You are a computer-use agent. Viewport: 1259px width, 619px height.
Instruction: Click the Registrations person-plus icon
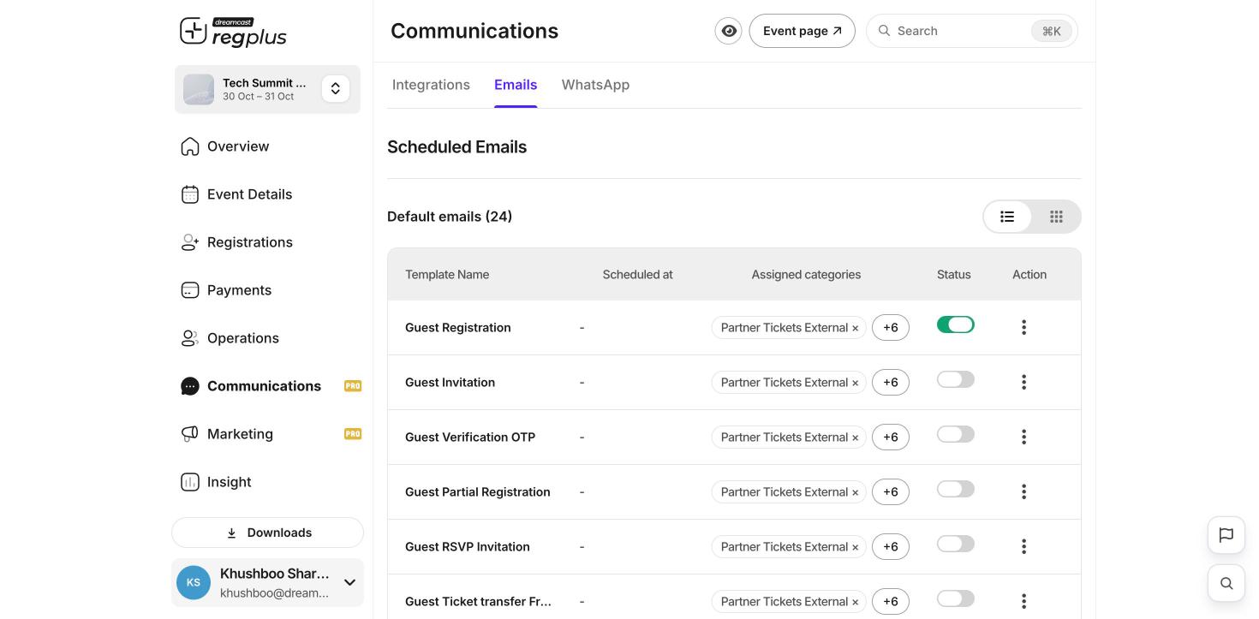click(190, 242)
